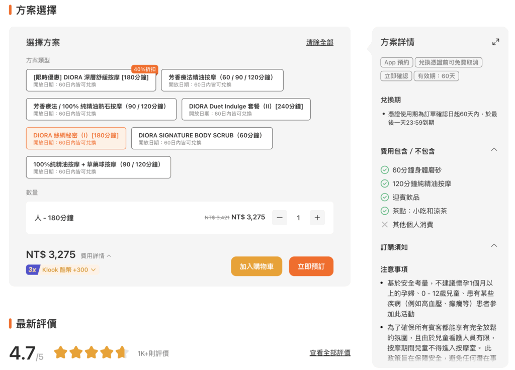Click 加入購物車 button
The image size is (515, 370).
click(x=256, y=266)
